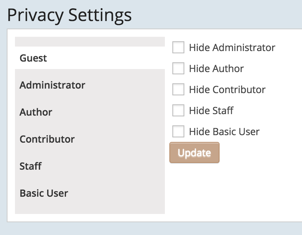This screenshot has height=235, width=302.
Task: Click the "Hide Basic User" label text
Action: [x=224, y=132]
